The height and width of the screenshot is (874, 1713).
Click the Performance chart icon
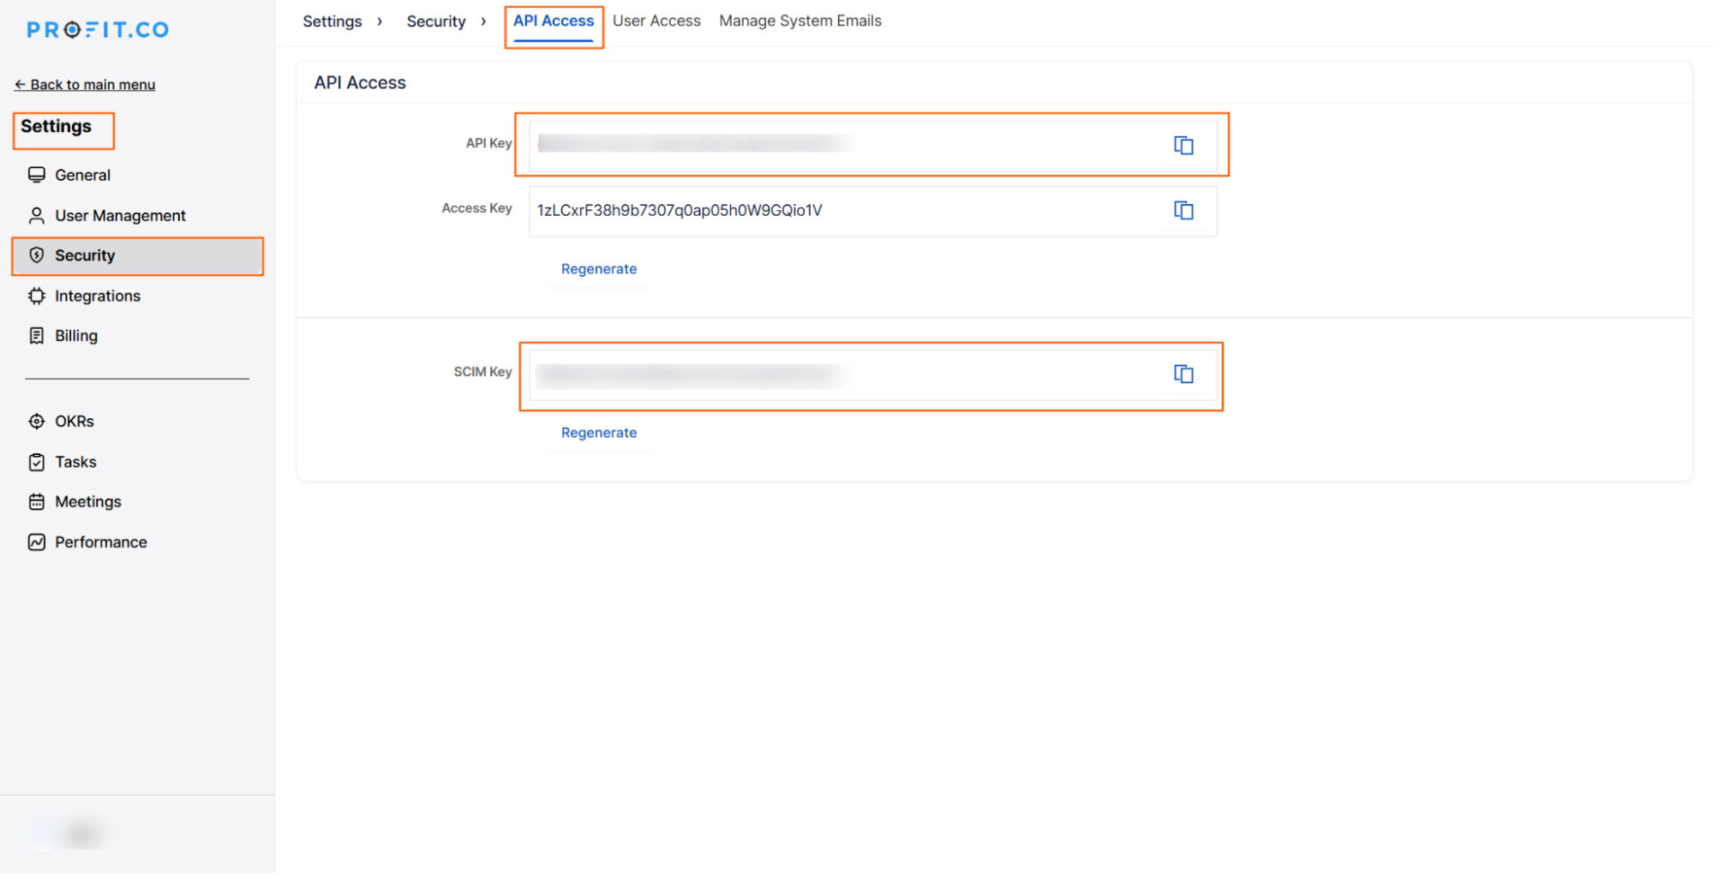point(37,542)
